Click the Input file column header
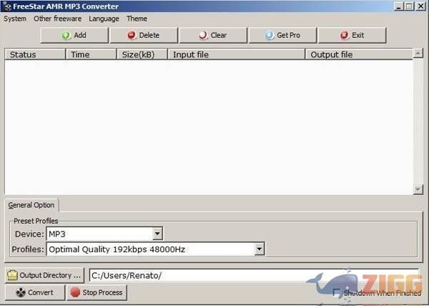The height and width of the screenshot is (306, 429). [x=236, y=54]
